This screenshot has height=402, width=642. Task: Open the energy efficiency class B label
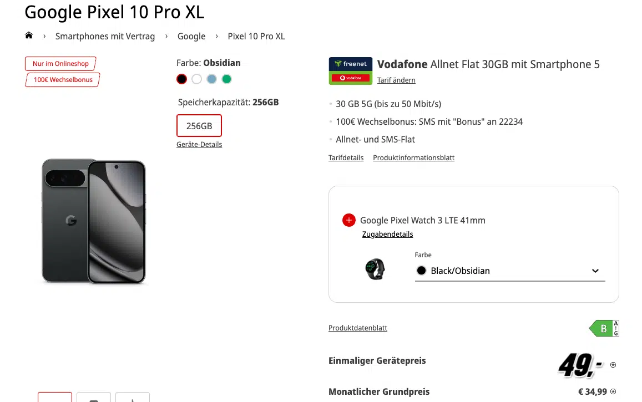pos(604,328)
